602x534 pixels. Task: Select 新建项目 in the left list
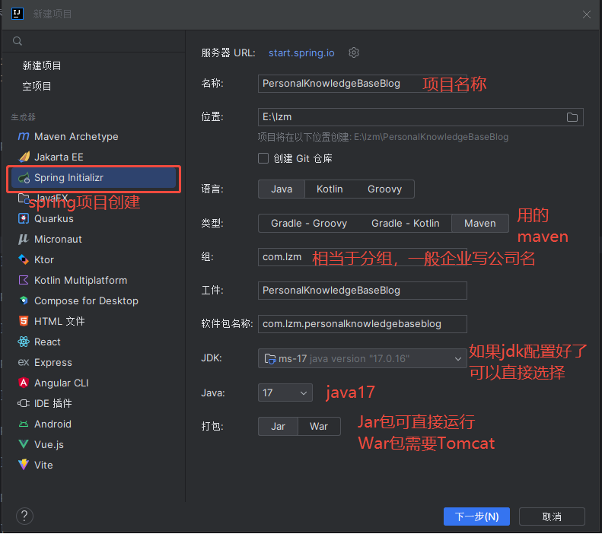pos(41,65)
